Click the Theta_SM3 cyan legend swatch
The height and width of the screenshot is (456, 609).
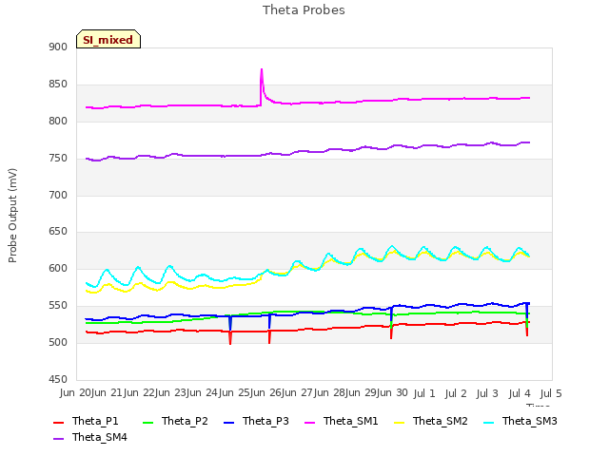[x=489, y=422]
